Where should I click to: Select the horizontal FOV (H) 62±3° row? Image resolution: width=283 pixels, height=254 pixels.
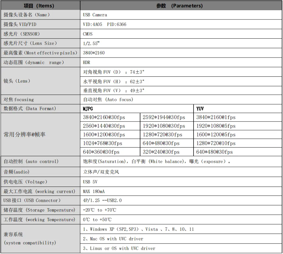click(x=114, y=82)
